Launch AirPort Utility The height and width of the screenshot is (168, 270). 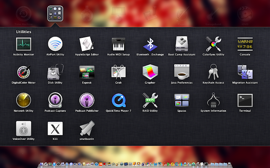tap(55, 44)
